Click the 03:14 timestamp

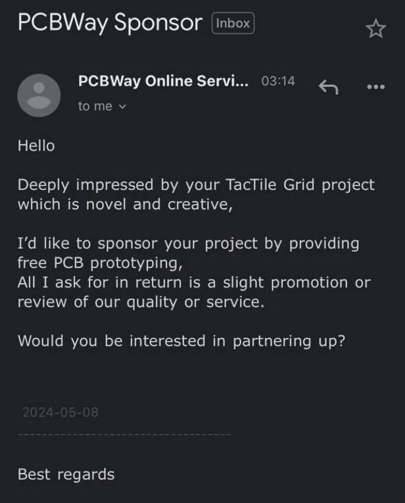(x=278, y=82)
